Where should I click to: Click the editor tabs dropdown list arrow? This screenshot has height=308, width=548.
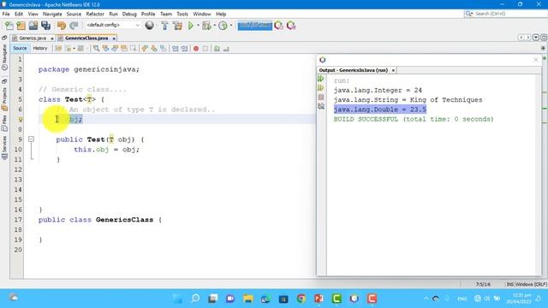536,38
